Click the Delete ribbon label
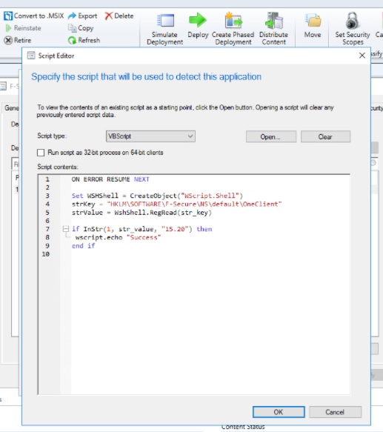Viewport: 383px width, 432px height. coord(124,16)
